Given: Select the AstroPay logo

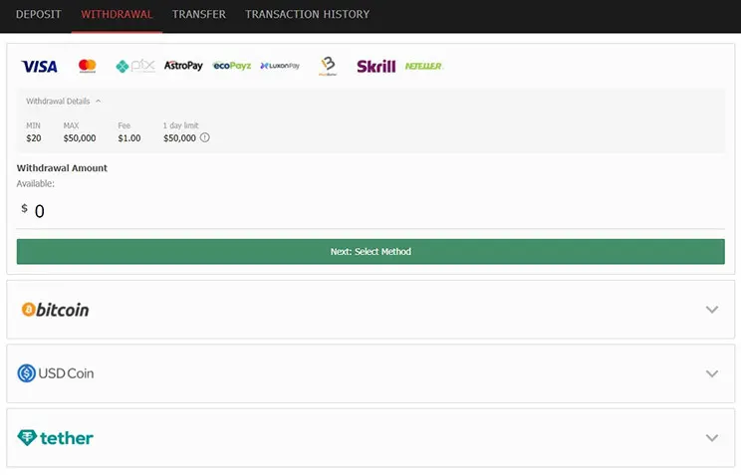Looking at the screenshot, I should pyautogui.click(x=183, y=66).
